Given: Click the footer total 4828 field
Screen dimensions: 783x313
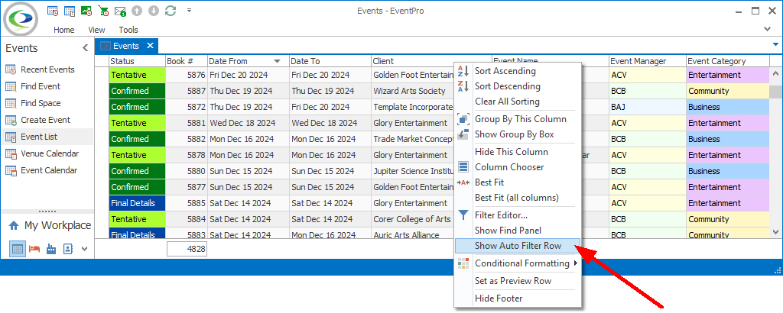Looking at the screenshot, I should pos(187,249).
